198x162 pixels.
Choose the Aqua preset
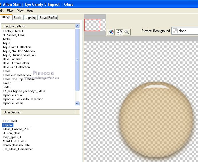click(x=7, y=43)
